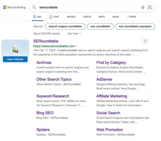Open the SERoundtable main result link
Screen dimensions: 161x141
pyautogui.click(x=46, y=41)
